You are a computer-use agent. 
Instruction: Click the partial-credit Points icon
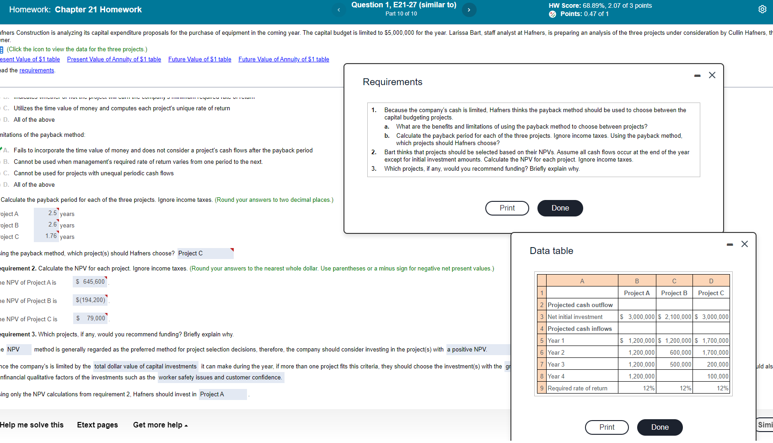(553, 14)
